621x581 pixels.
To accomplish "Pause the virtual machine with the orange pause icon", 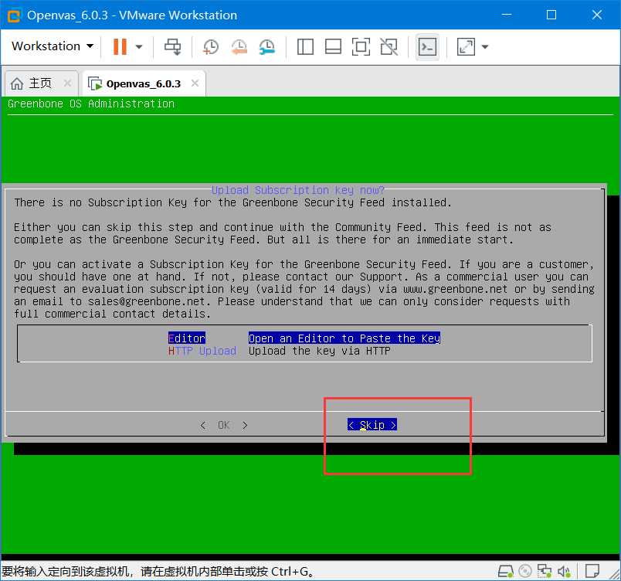I will [x=120, y=46].
